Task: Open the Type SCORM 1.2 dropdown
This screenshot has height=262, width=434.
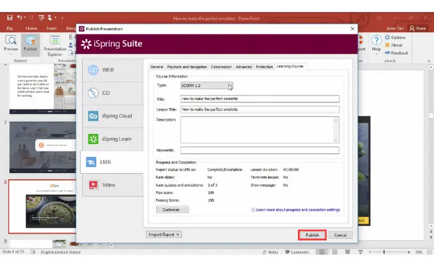Action: (x=206, y=85)
